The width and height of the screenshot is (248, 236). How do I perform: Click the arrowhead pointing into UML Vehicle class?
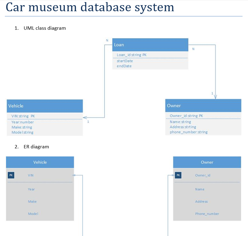coord(85,117)
